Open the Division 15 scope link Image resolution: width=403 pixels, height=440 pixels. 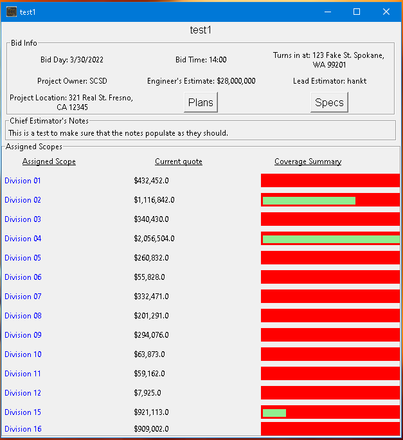[22, 412]
